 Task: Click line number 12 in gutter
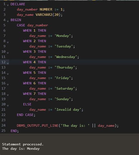pyautogui.click(x=4, y=62)
